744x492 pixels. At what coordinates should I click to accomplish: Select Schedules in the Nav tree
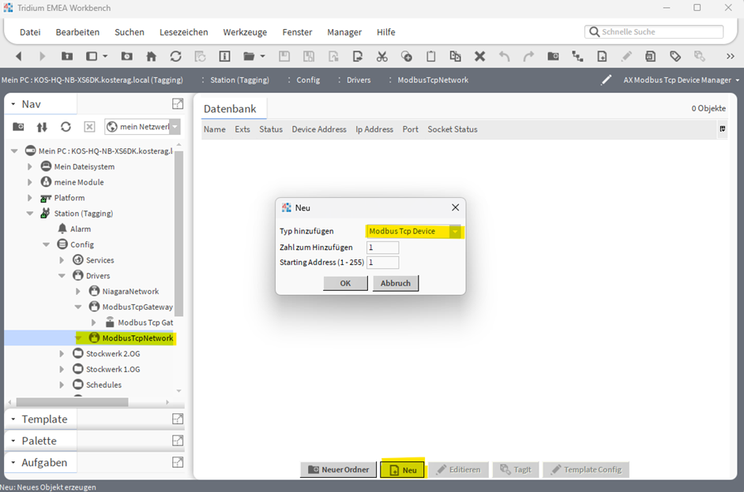tap(103, 385)
